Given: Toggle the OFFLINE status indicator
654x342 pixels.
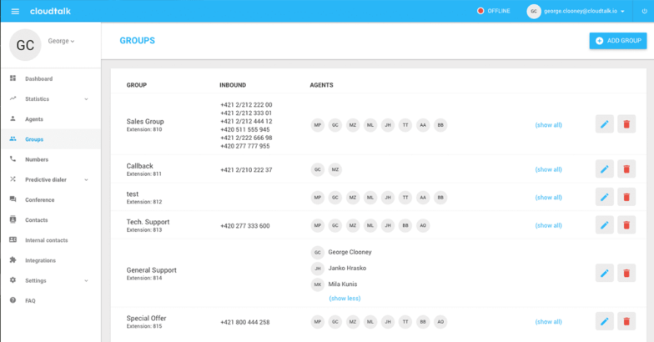Looking at the screenshot, I should tap(493, 11).
